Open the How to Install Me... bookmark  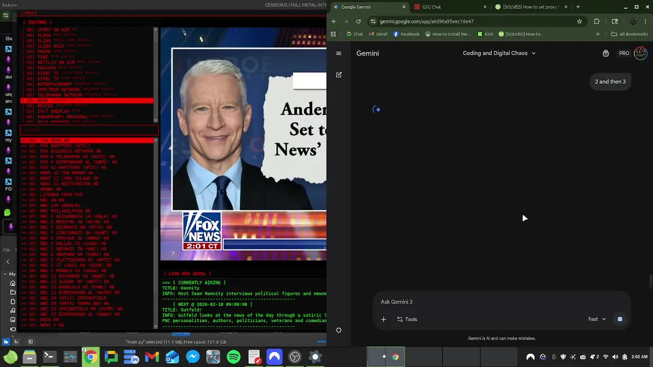coord(447,34)
